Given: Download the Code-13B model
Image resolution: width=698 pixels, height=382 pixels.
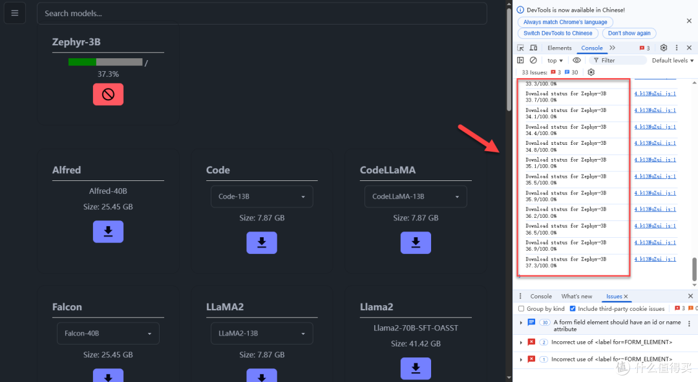Looking at the screenshot, I should [262, 242].
